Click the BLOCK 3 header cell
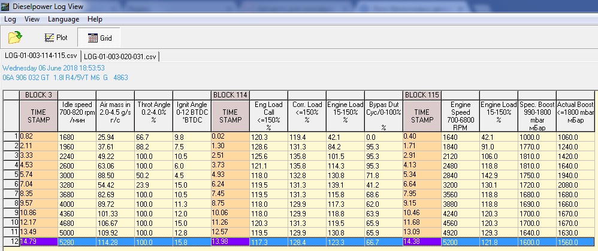 pos(38,95)
